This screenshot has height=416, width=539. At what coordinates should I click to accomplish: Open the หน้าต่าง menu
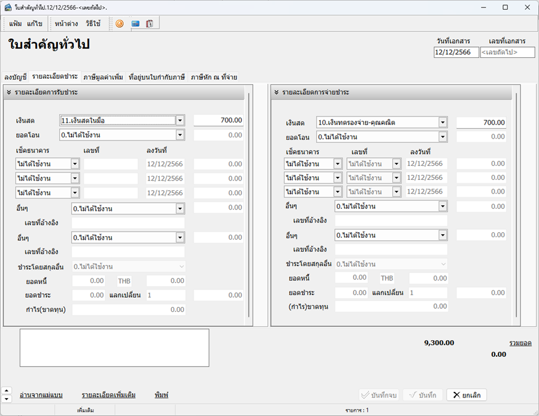(67, 23)
